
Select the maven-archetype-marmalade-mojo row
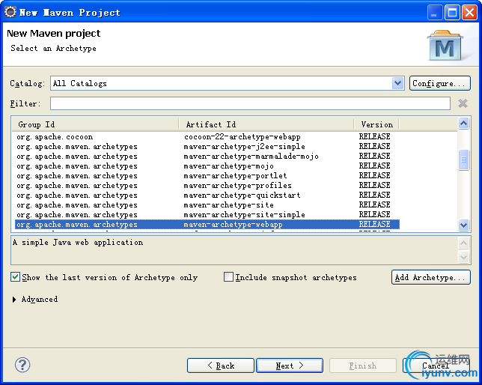(207, 157)
